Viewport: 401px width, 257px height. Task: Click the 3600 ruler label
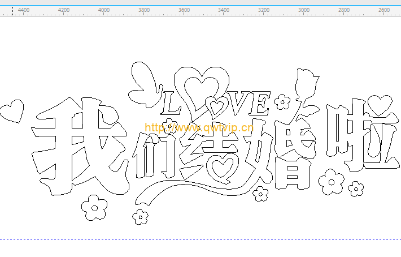pyautogui.click(x=184, y=10)
